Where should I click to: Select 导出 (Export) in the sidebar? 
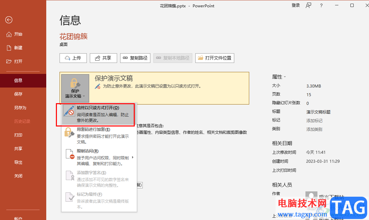click(23, 162)
